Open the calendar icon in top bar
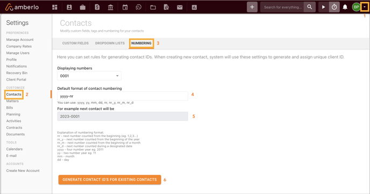370x194 pixels. point(125,8)
